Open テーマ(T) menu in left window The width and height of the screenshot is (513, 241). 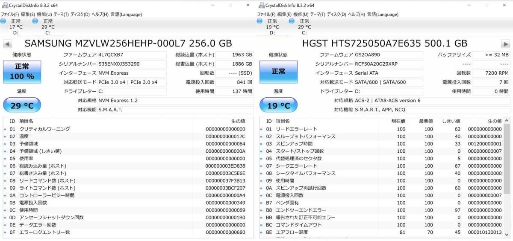[61, 14]
